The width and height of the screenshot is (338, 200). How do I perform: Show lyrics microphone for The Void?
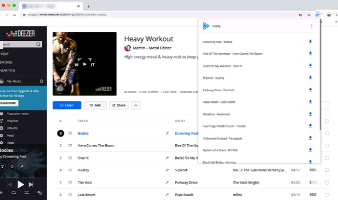[x=167, y=182]
